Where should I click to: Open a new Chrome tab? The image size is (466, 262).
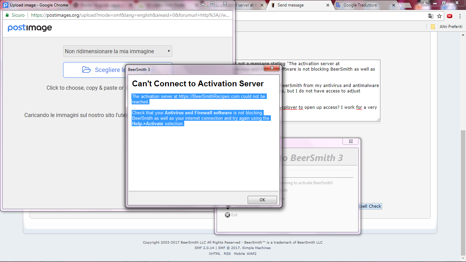pos(407,5)
